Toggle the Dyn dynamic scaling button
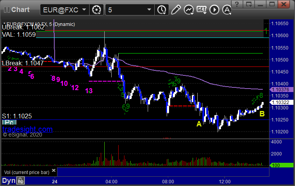 (x=9, y=181)
